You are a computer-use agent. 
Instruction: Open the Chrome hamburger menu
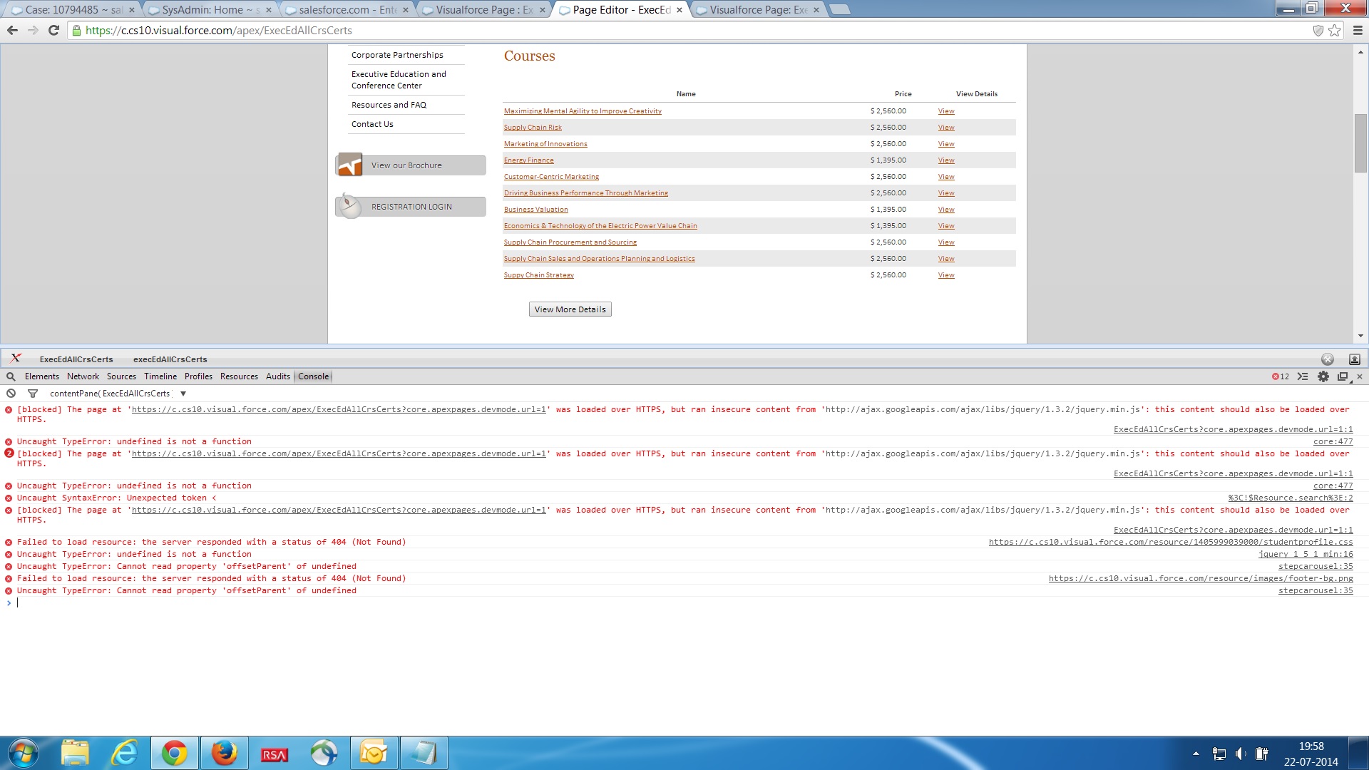click(x=1358, y=31)
